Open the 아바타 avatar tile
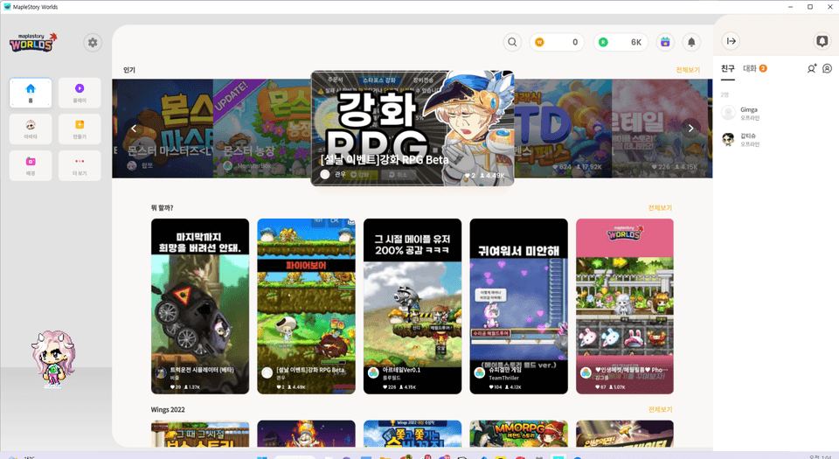Screen dimensions: 839x459 31,129
